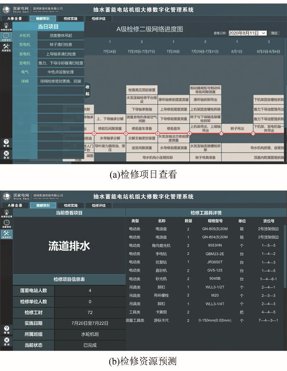Collapse the 当日项目 panel using the 收起 tab

coord(87,90)
